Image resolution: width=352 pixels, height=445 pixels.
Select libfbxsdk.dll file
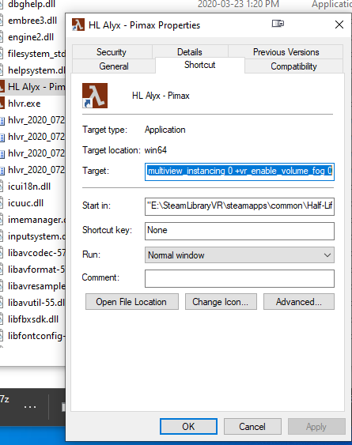tap(33, 319)
